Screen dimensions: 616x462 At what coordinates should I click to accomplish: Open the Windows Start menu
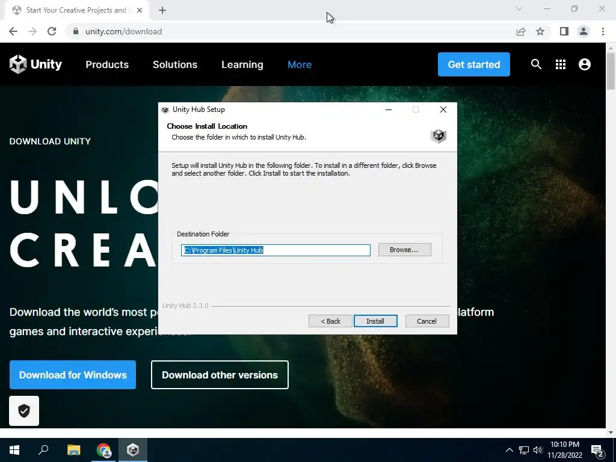pyautogui.click(x=14, y=450)
